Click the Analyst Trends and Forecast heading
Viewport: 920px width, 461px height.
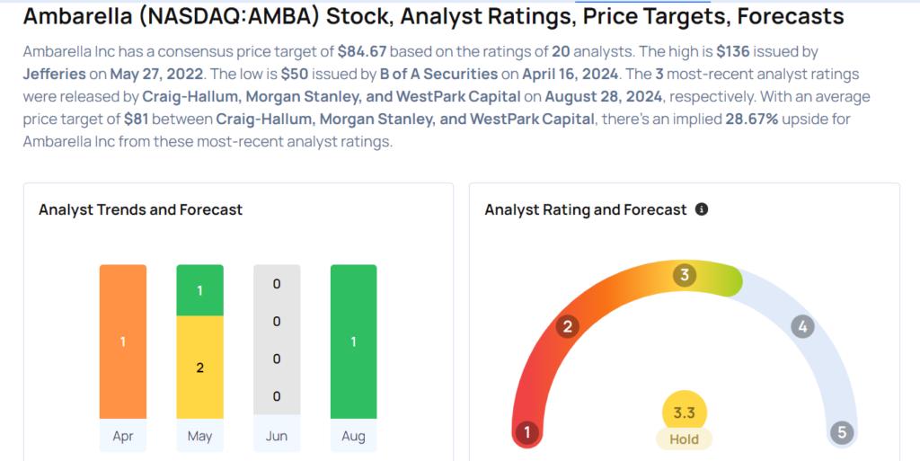140,209
